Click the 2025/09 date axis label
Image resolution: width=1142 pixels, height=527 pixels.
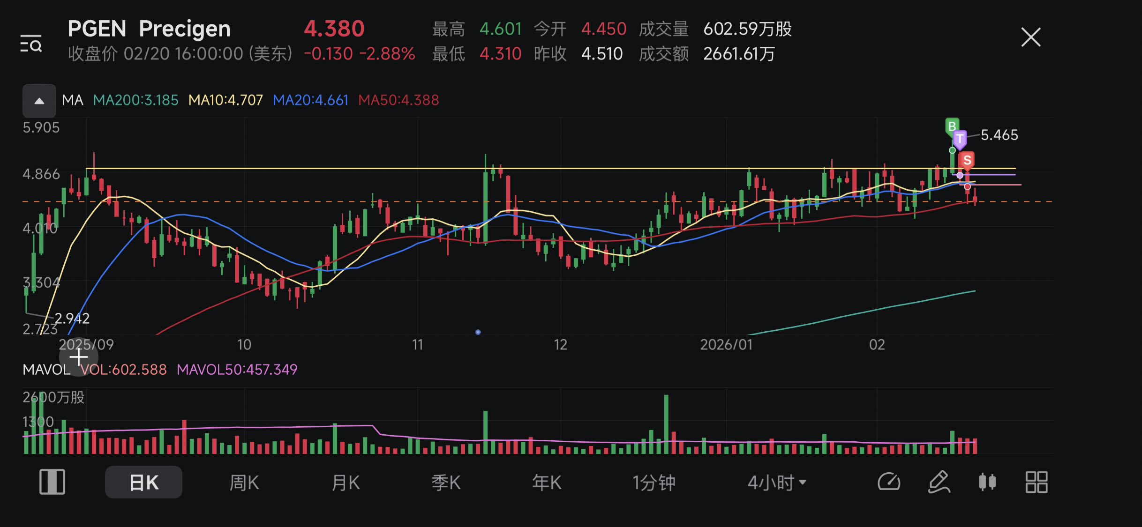coord(86,345)
